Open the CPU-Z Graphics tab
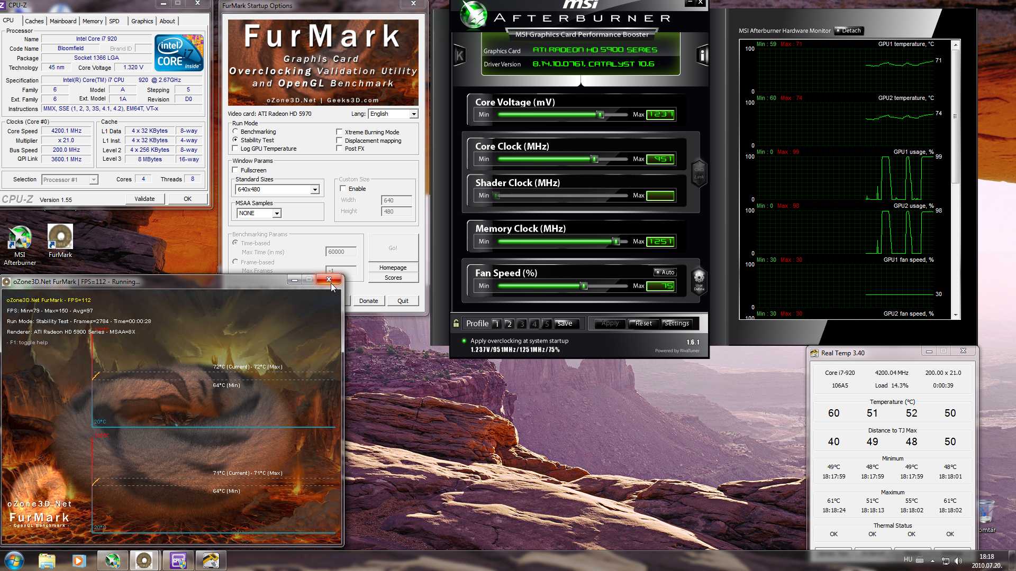Image resolution: width=1016 pixels, height=571 pixels. click(x=142, y=21)
